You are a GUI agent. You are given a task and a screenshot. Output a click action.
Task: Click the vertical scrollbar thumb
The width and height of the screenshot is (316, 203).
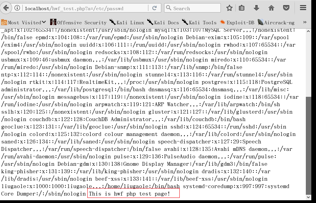coord(308,145)
